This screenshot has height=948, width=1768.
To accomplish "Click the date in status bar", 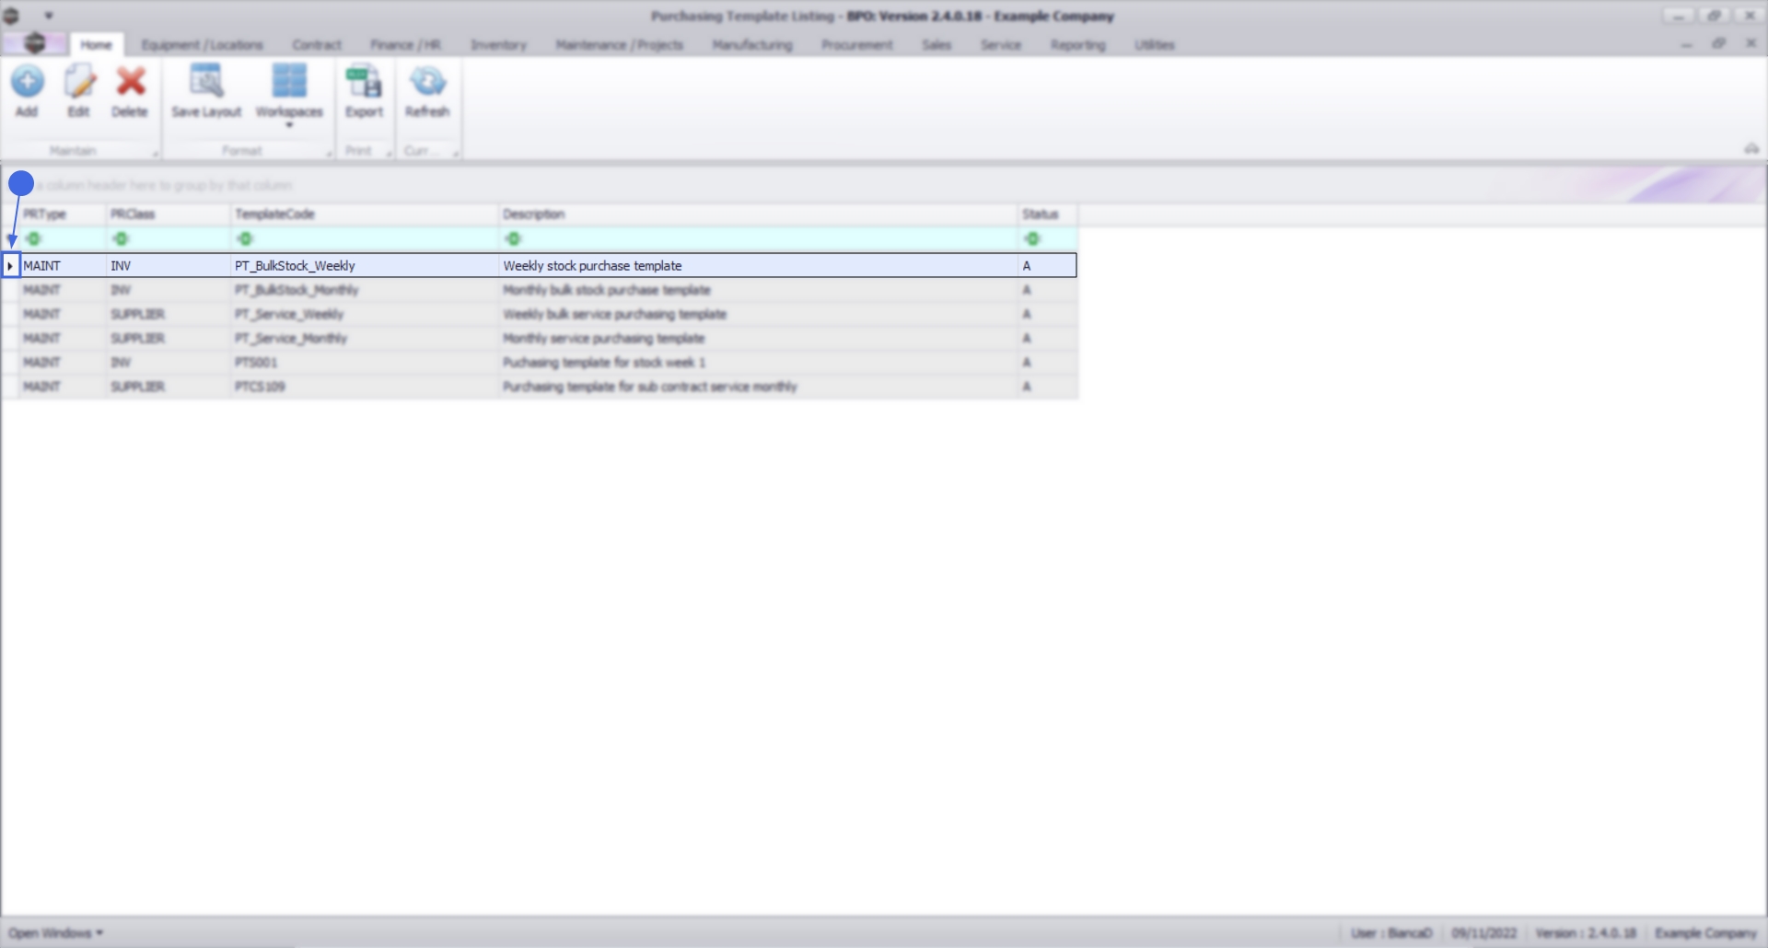I will [x=1483, y=932].
